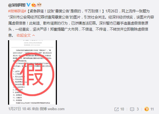This screenshot has height=114, width=159.
Task: Open the @深圳网警 profile name
Action: point(17,5)
